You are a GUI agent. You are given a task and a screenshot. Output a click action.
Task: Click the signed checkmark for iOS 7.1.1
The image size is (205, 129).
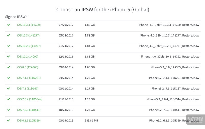[x=9, y=78]
